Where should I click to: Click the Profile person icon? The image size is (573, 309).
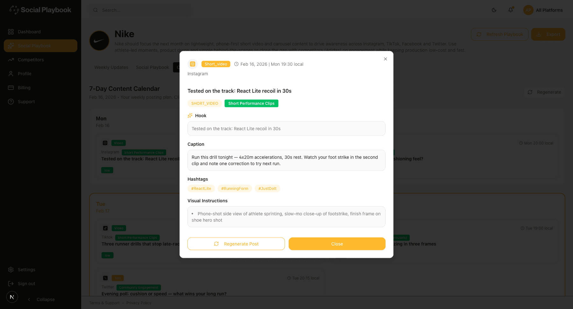coord(11,74)
